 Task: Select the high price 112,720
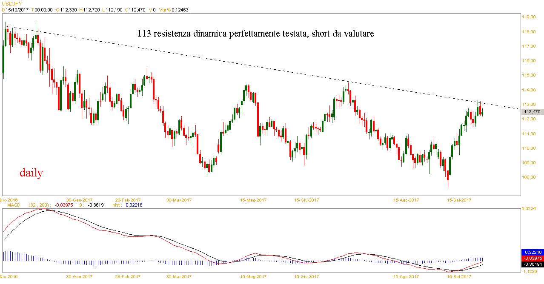92,9
